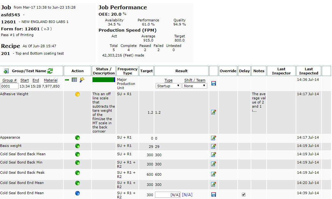
Task: Click the Quality 94.9 % value
Action: pos(180,24)
